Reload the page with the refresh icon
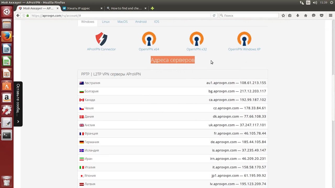The image size is (335, 188). point(214,15)
